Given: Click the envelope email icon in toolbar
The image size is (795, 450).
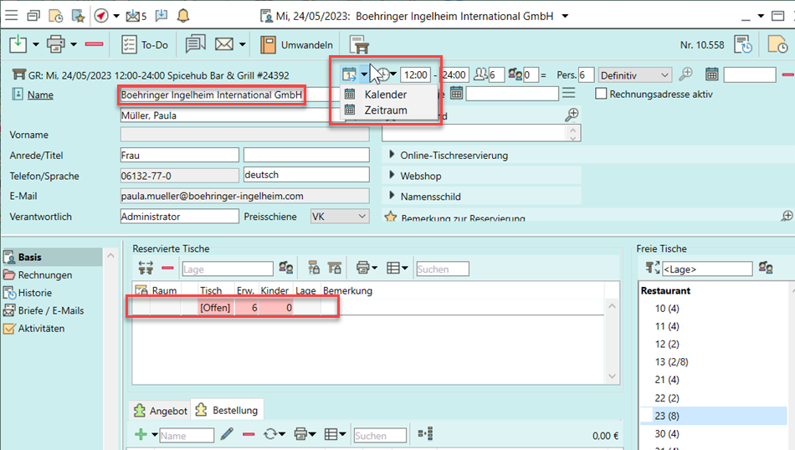Looking at the screenshot, I should point(223,44).
